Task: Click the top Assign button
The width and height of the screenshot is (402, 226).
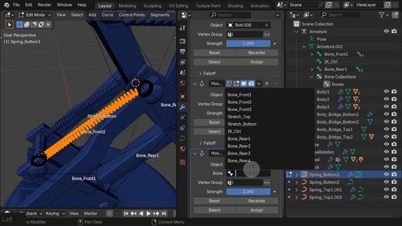Action: 257,62
